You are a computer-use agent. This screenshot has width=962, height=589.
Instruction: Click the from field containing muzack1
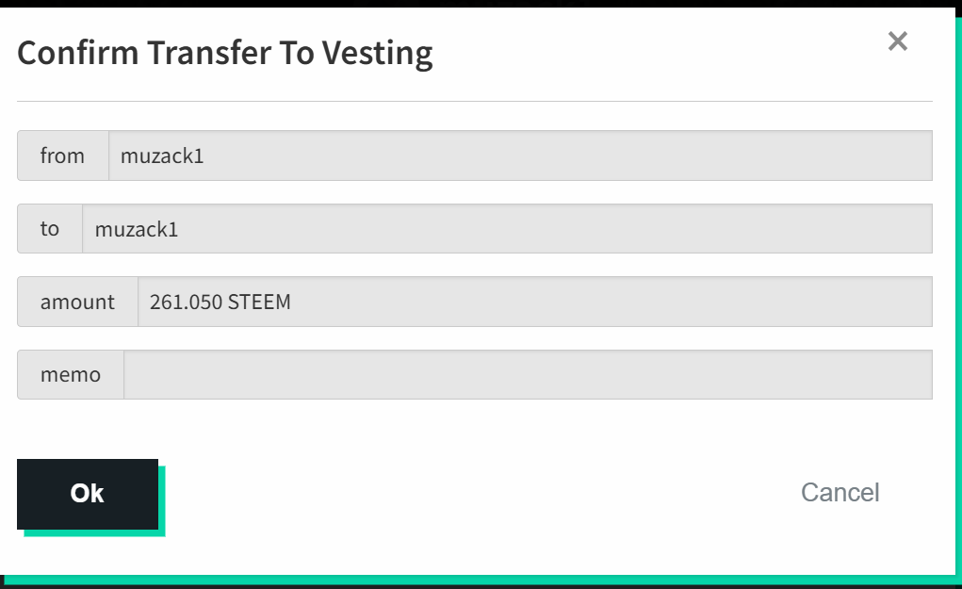pos(520,155)
